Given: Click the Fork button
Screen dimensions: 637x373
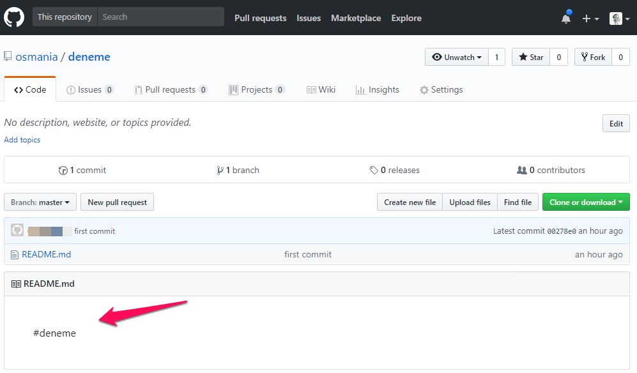Looking at the screenshot, I should pyautogui.click(x=593, y=57).
